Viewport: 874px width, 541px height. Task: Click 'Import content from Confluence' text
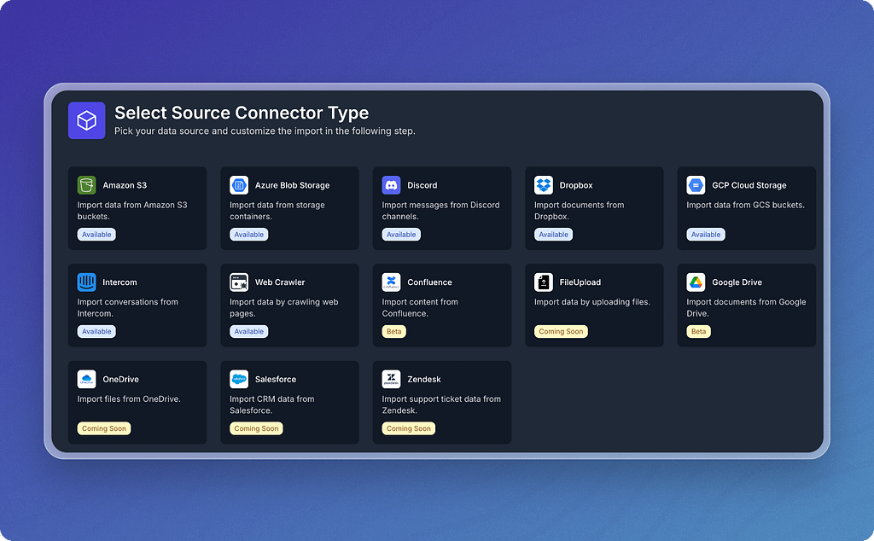[x=420, y=307]
